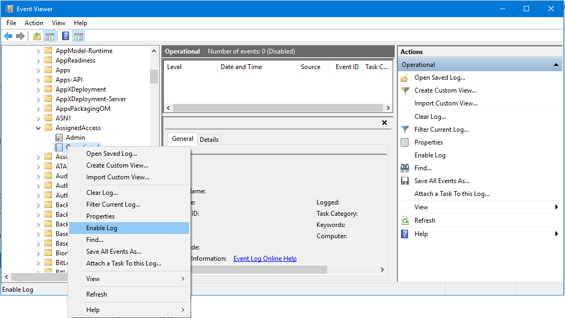The width and height of the screenshot is (565, 318).
Task: Click the console tree vertical scrollbar thumb
Action: (x=154, y=76)
